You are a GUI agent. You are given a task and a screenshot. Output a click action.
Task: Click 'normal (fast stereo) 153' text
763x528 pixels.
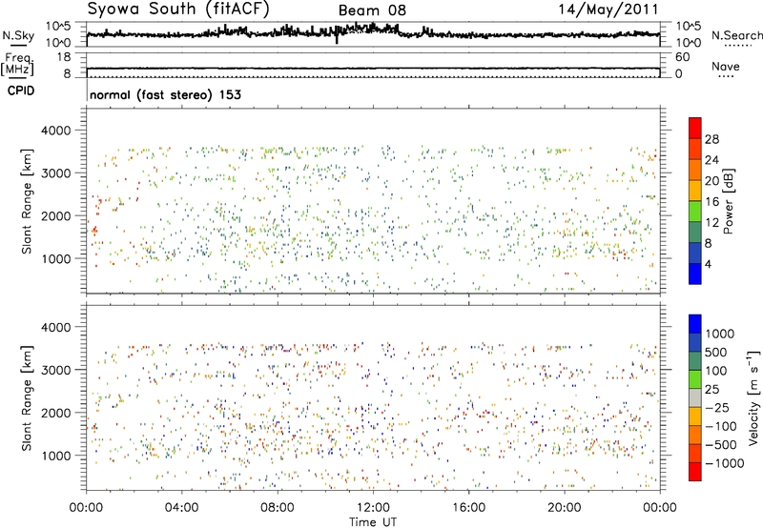pyautogui.click(x=165, y=94)
